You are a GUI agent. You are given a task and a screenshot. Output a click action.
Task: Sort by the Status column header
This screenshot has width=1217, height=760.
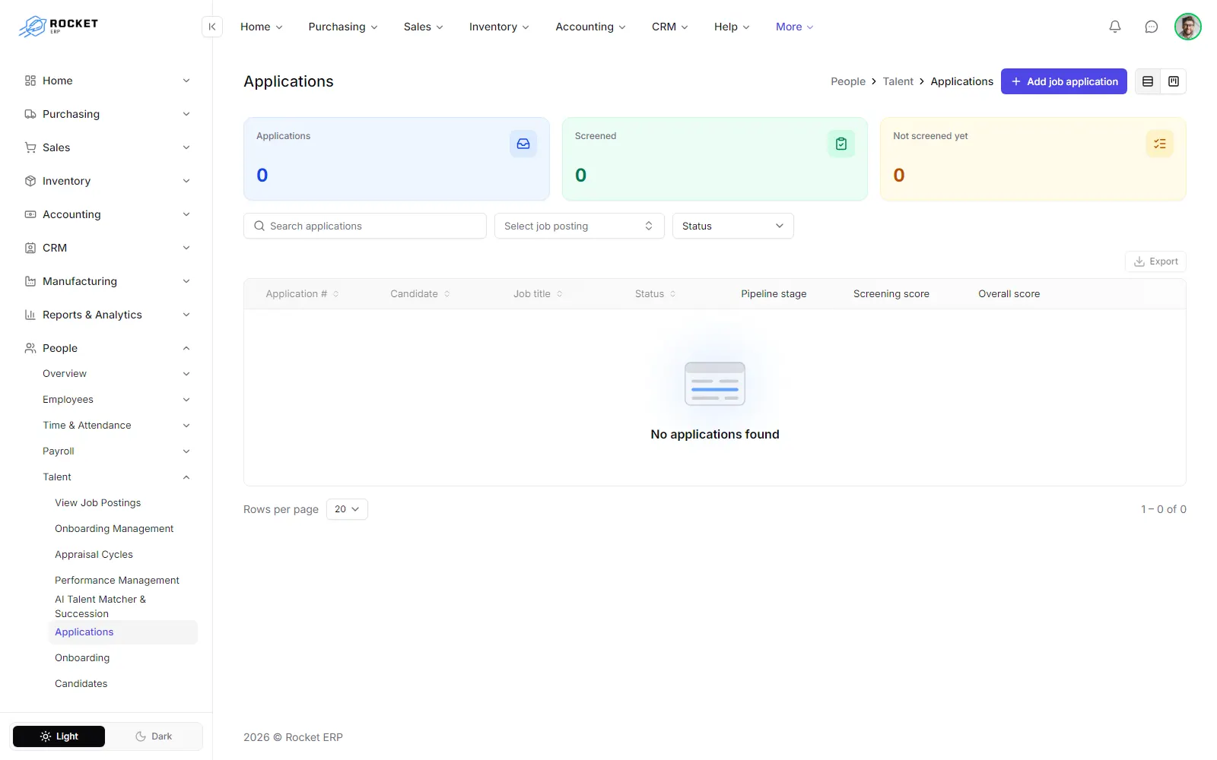coord(655,294)
